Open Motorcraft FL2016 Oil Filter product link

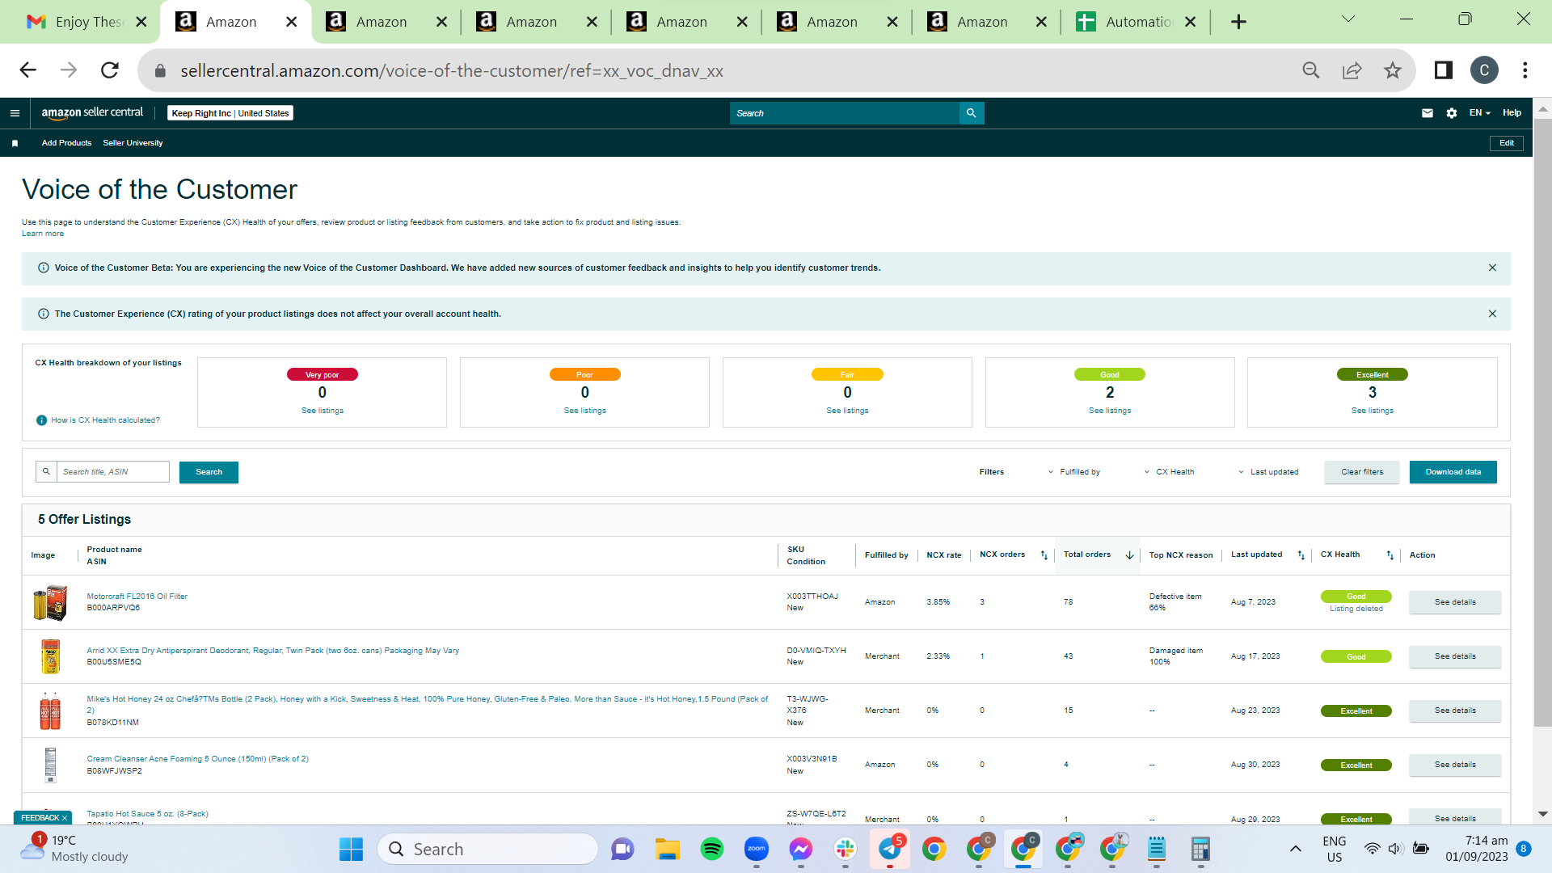[x=137, y=597]
